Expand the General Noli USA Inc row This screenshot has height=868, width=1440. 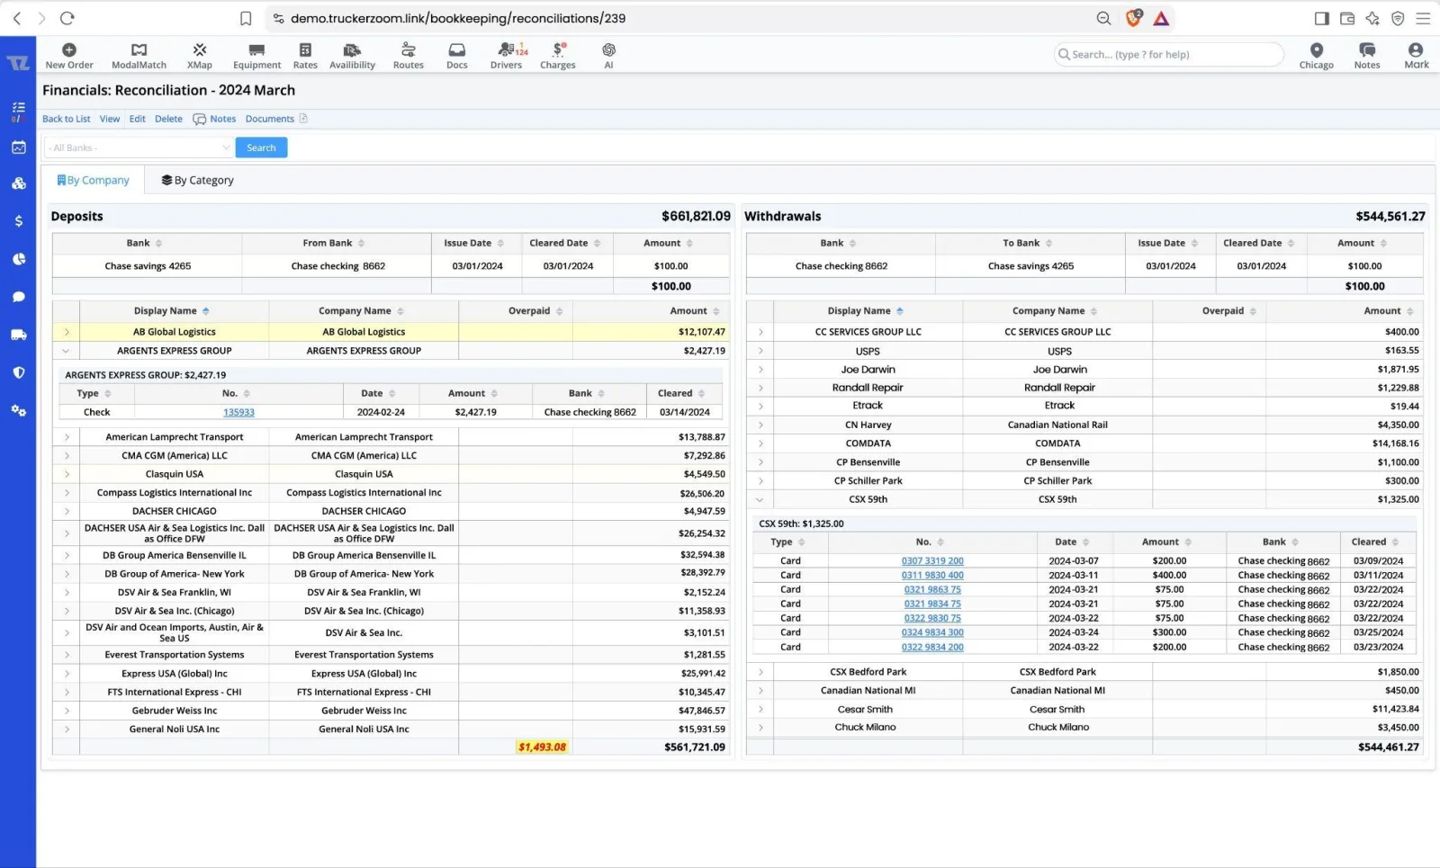click(x=67, y=729)
